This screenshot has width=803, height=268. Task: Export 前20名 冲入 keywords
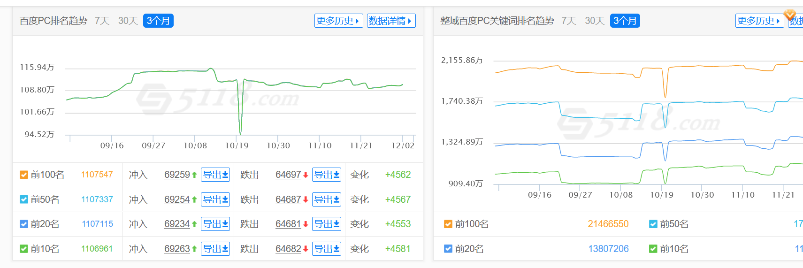click(215, 224)
